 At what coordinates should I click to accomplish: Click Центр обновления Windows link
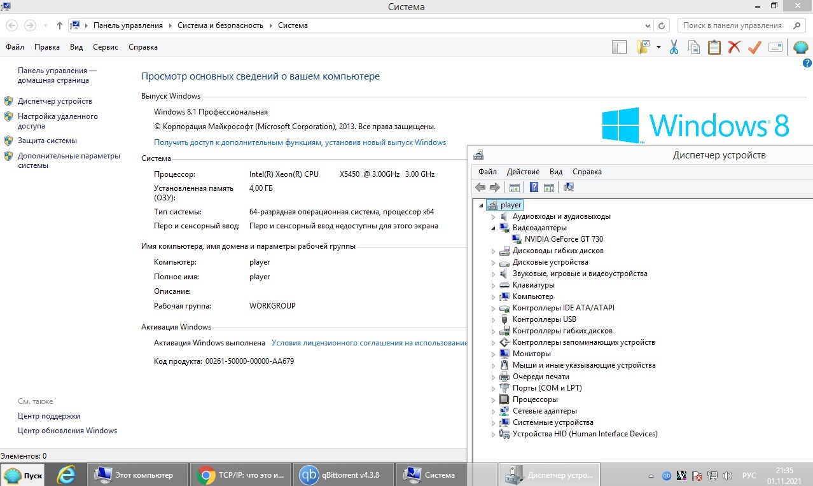click(67, 431)
